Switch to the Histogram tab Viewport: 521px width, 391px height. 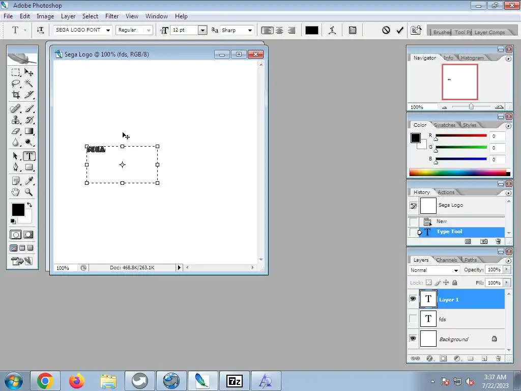[x=472, y=58]
